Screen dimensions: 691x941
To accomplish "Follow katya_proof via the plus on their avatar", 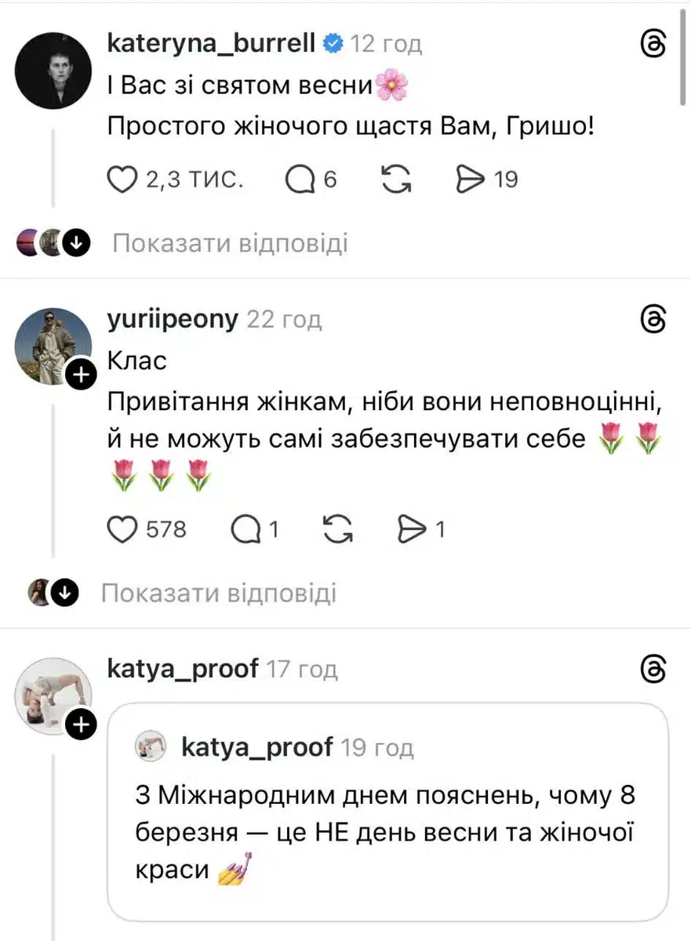I will (x=81, y=725).
